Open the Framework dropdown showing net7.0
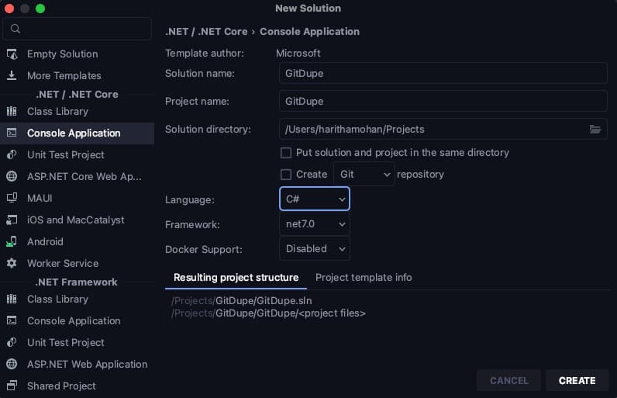617x398 pixels. 315,224
